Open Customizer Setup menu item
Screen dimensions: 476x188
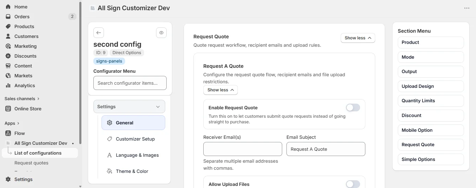(x=133, y=139)
